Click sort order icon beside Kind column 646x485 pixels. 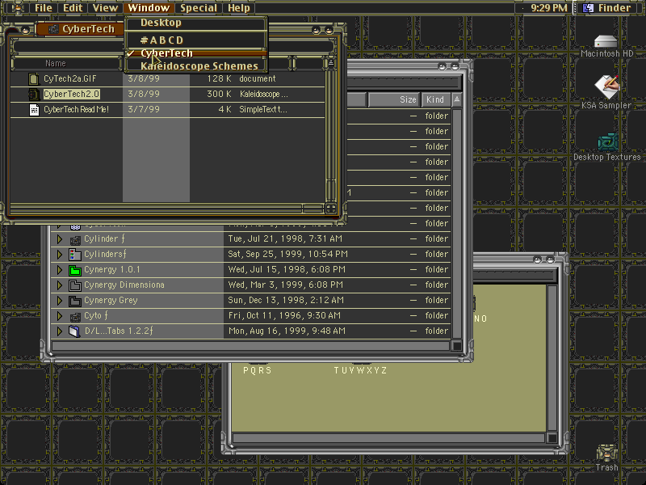point(456,99)
